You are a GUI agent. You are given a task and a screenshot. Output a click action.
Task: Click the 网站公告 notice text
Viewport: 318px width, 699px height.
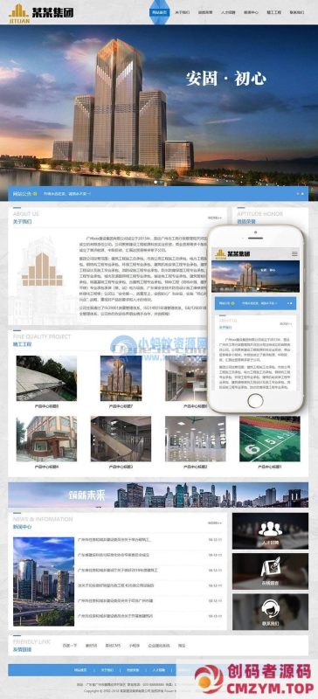tap(67, 194)
